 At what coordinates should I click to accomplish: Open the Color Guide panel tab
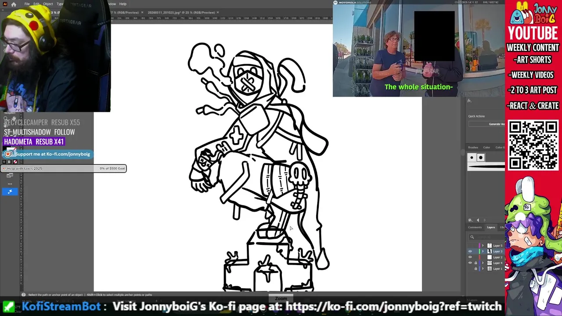click(500, 147)
